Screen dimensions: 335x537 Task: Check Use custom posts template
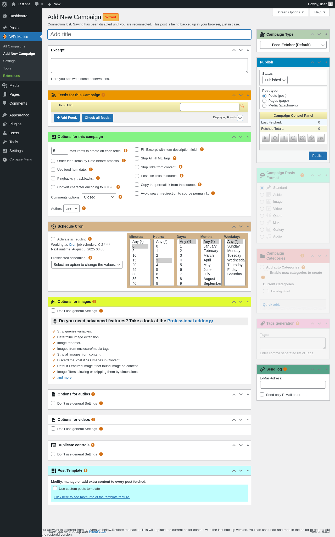(55, 488)
